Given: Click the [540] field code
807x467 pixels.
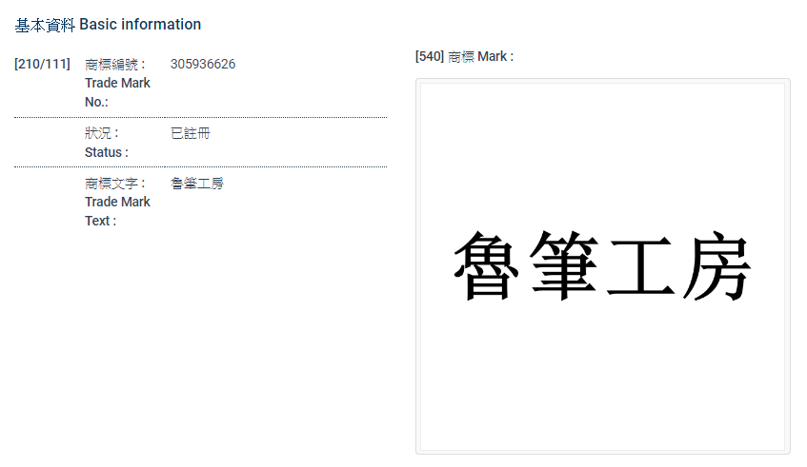Looking at the screenshot, I should [430, 57].
